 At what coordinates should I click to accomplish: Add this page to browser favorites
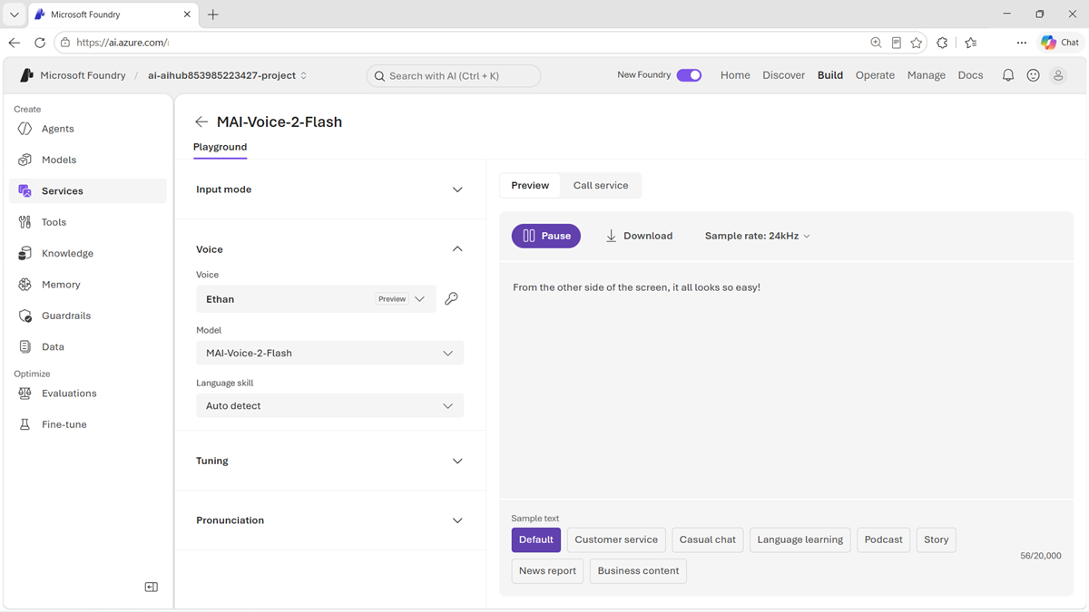917,43
